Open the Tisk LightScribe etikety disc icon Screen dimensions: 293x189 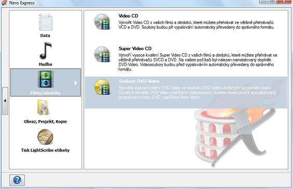coord(45,137)
